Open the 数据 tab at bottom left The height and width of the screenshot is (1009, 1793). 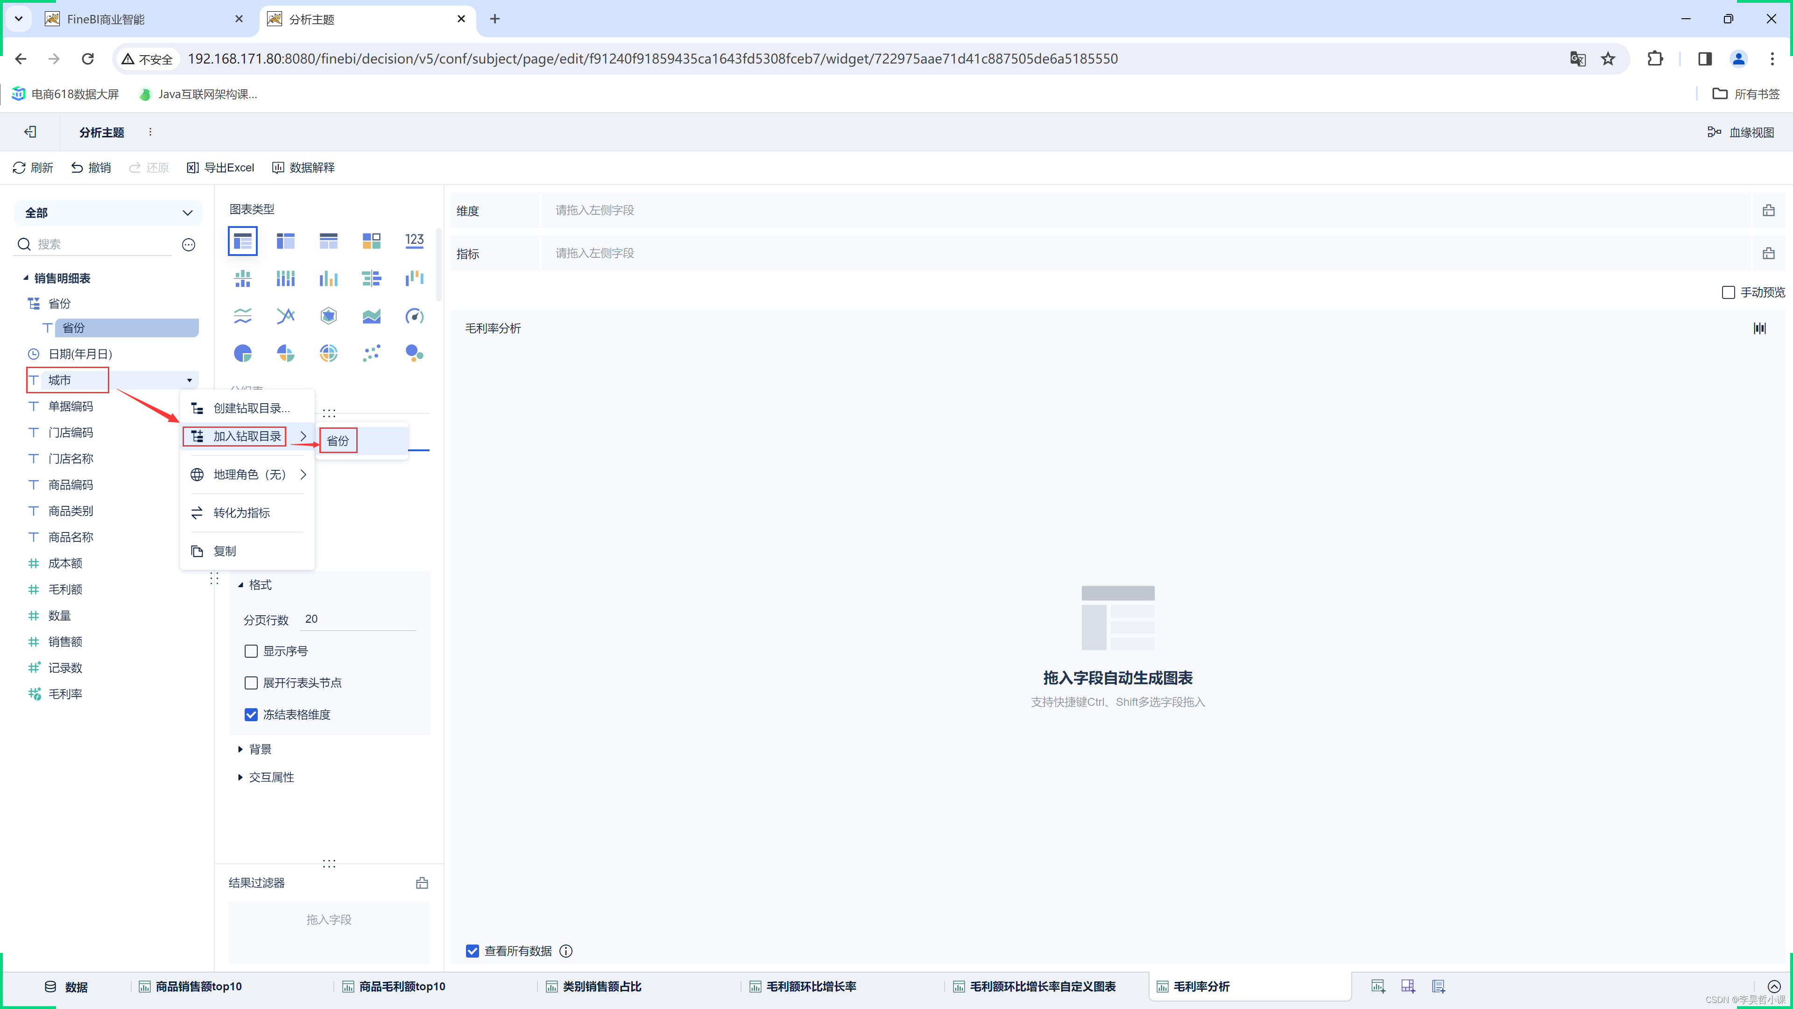[x=66, y=987]
